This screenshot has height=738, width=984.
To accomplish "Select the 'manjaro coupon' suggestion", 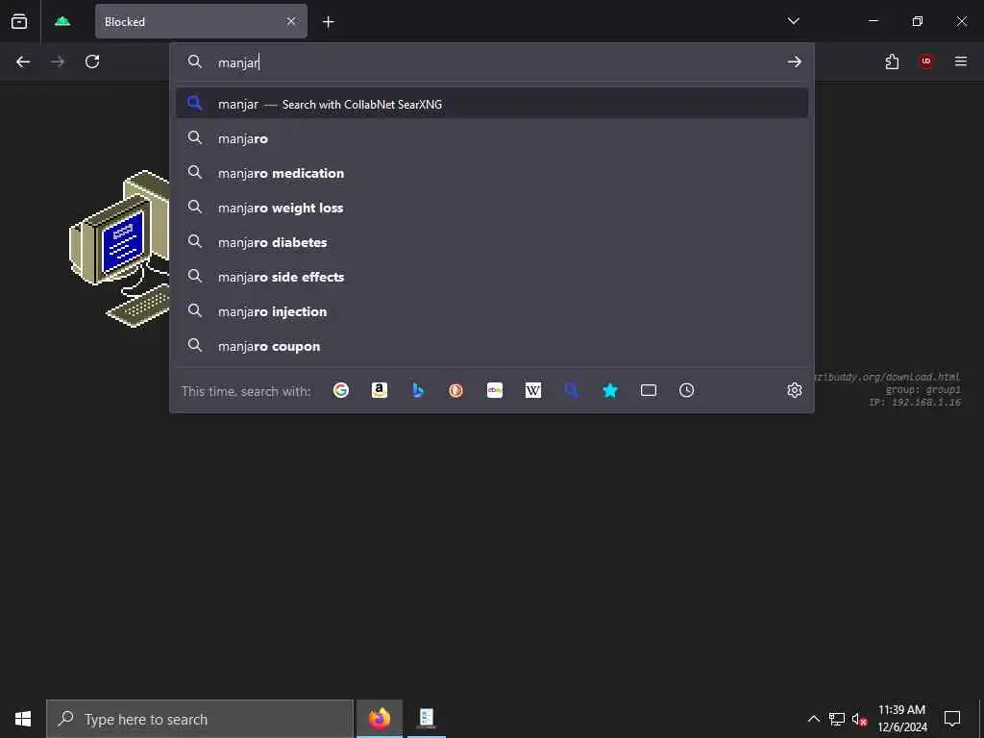I will (492, 346).
